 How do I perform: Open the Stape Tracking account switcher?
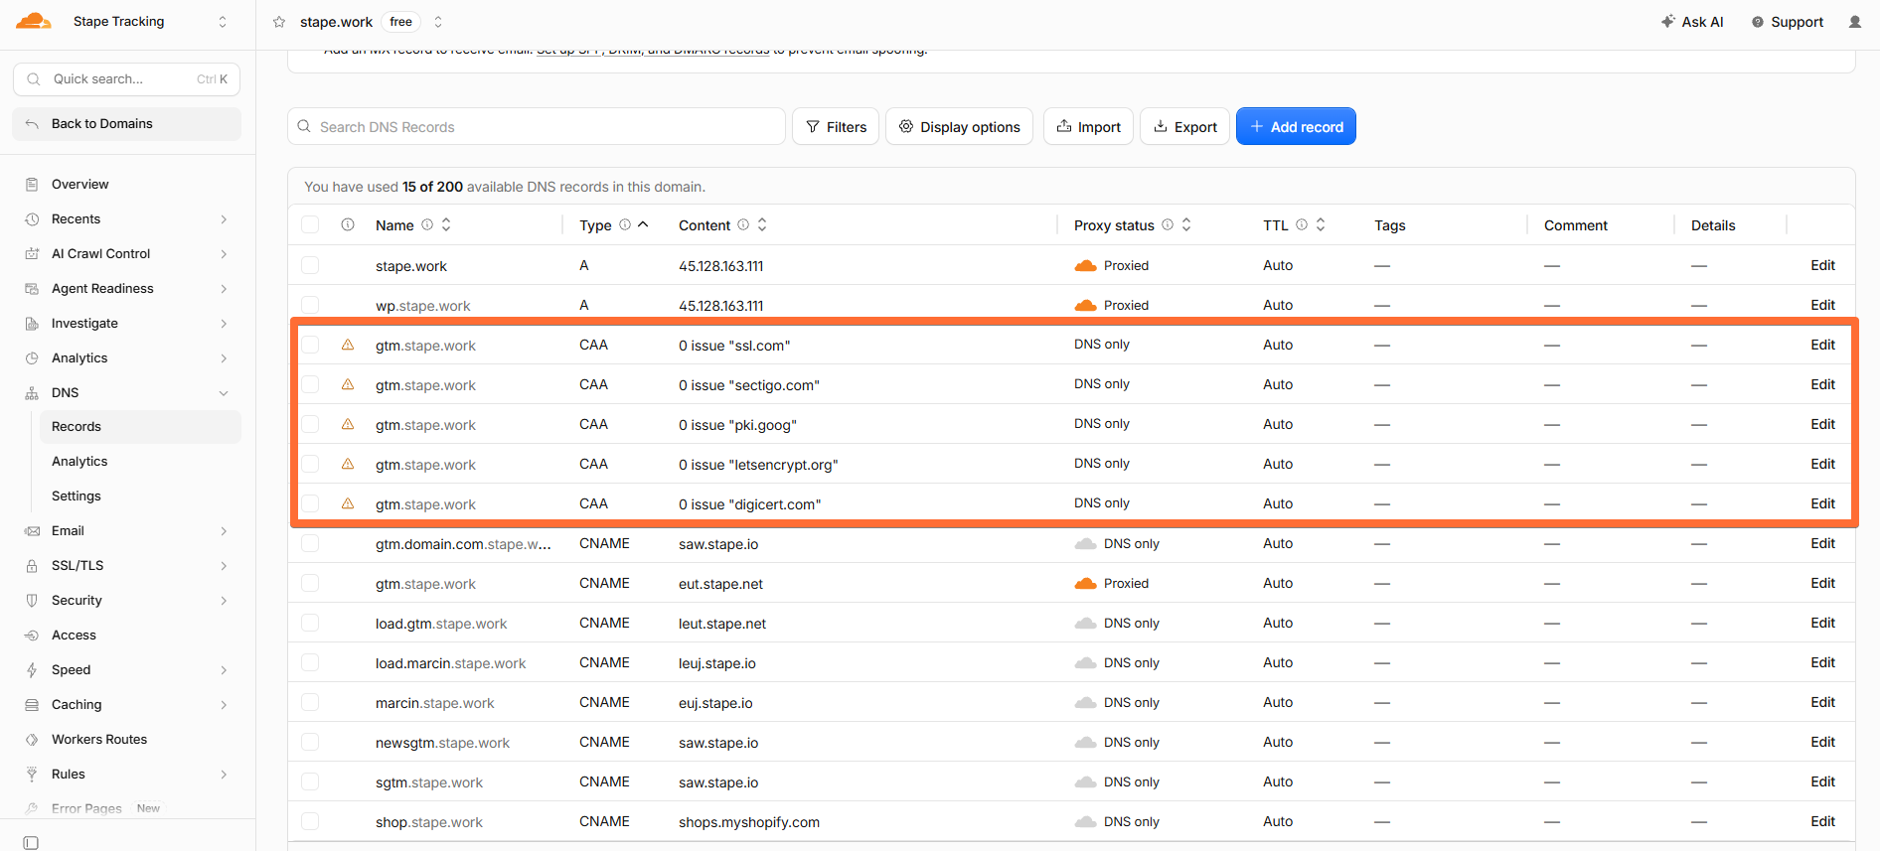point(223,22)
